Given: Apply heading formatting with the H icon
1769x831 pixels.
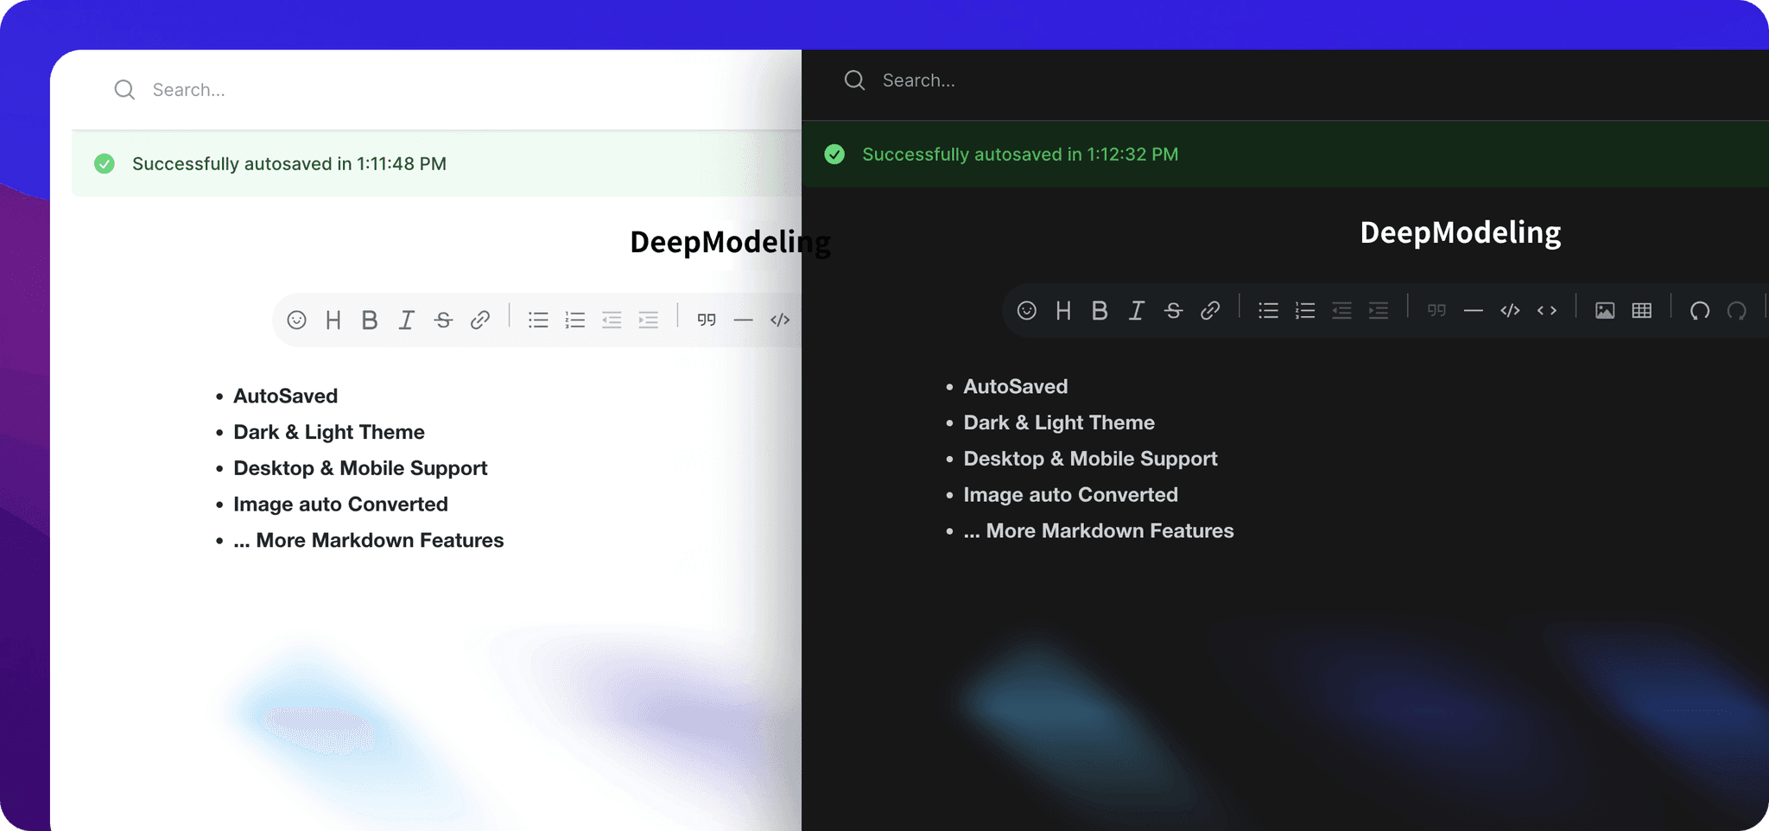Looking at the screenshot, I should coord(334,320).
